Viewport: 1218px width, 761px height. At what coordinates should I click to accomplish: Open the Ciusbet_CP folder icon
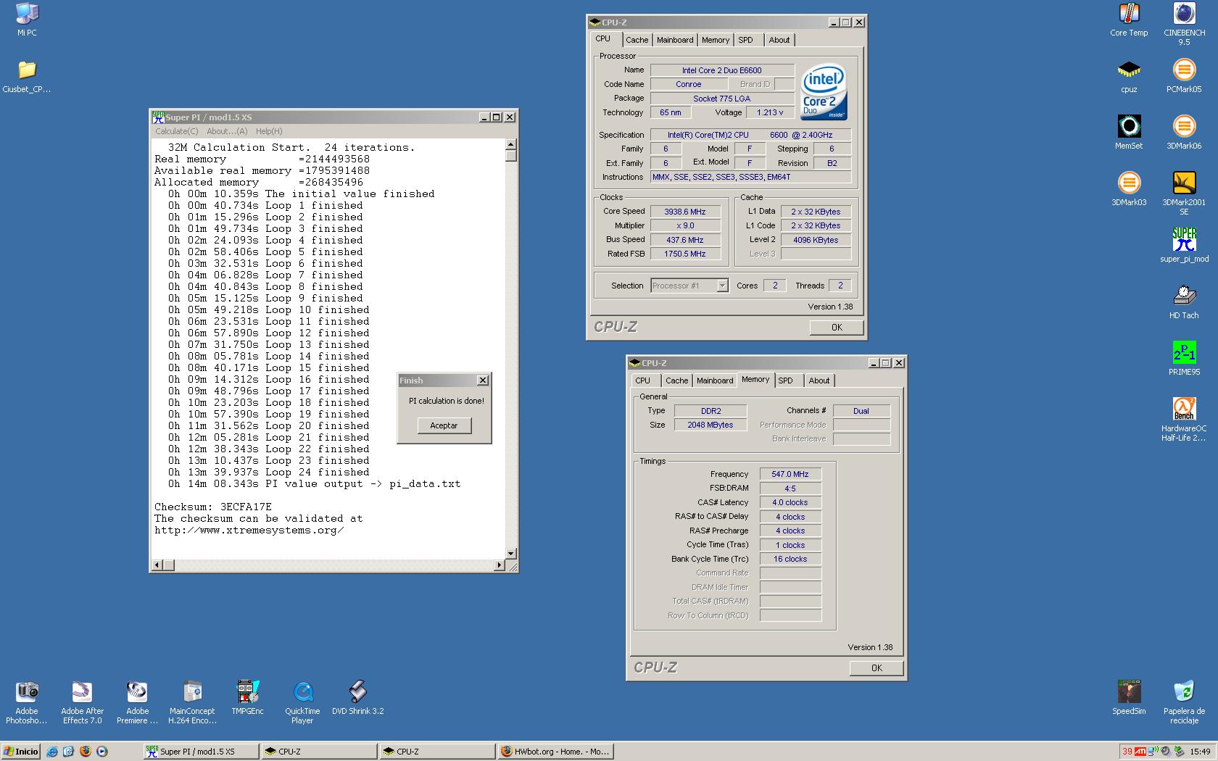(27, 76)
